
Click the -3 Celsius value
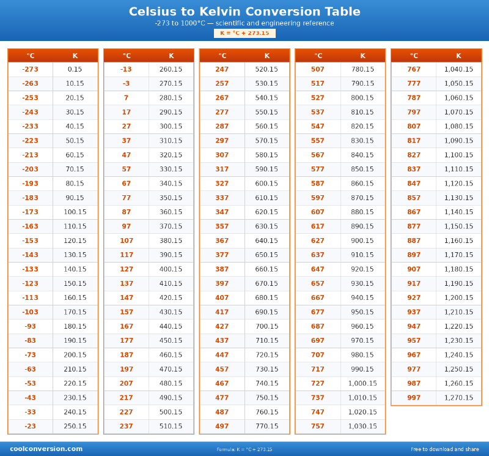[x=127, y=83]
